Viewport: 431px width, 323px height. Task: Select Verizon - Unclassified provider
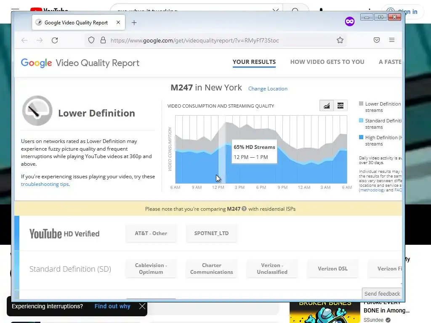click(x=272, y=269)
